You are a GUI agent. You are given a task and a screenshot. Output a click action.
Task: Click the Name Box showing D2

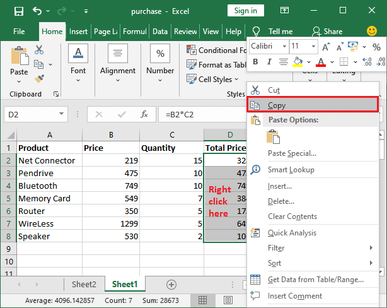pyautogui.click(x=36, y=114)
